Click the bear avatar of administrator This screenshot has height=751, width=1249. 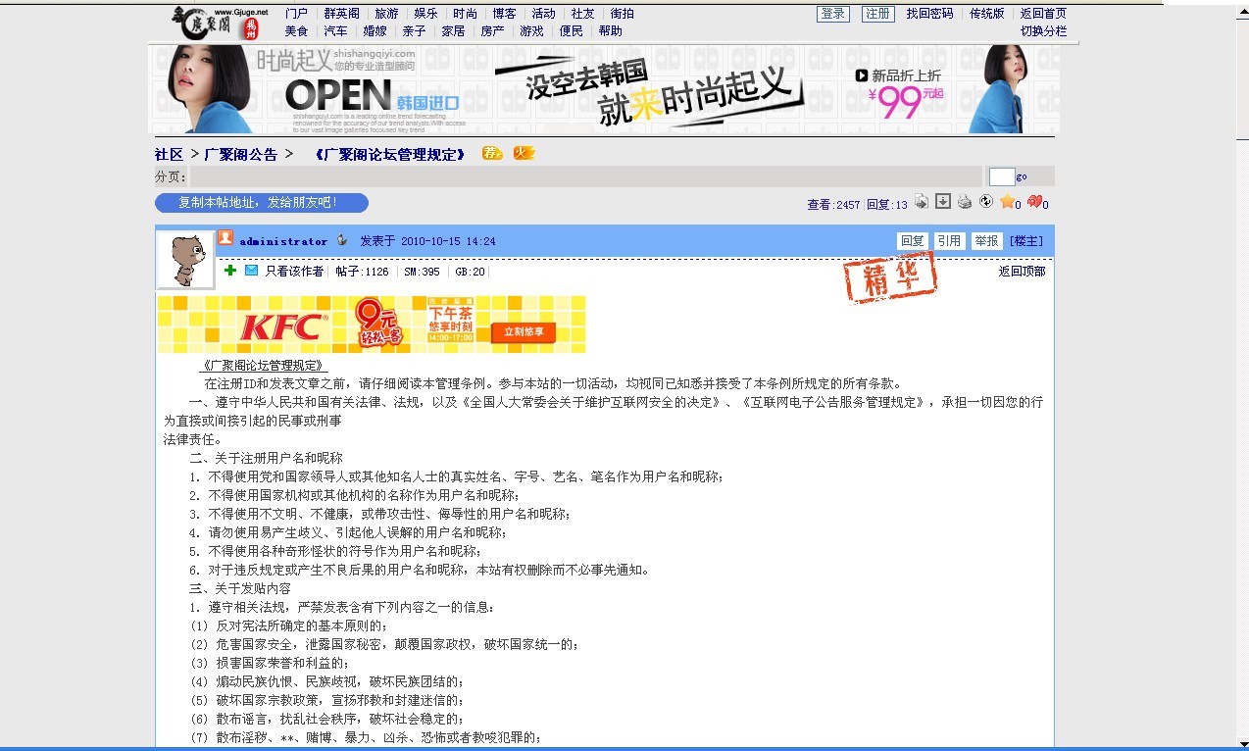tap(185, 260)
